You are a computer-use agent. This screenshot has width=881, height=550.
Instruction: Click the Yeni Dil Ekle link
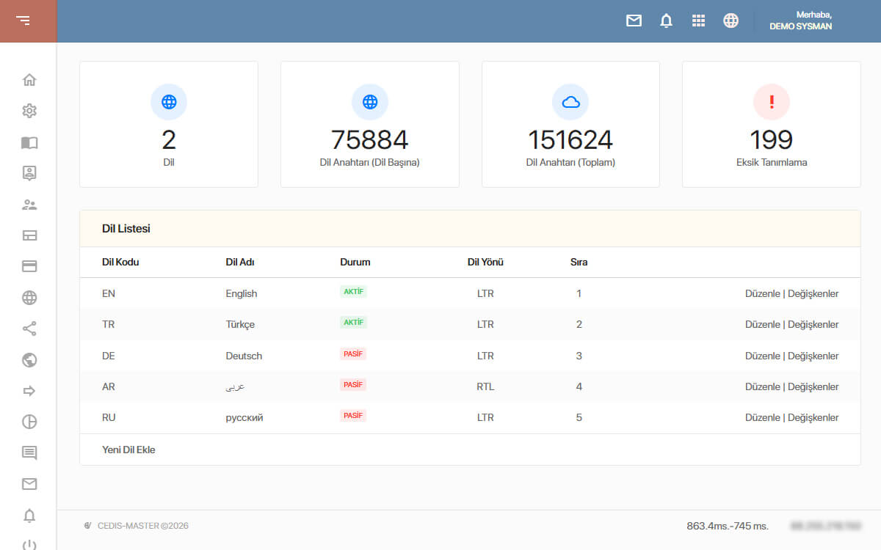tap(128, 450)
